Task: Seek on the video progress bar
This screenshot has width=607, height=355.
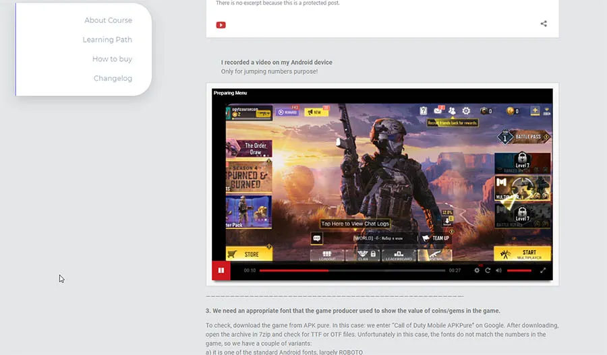Action: (351, 270)
